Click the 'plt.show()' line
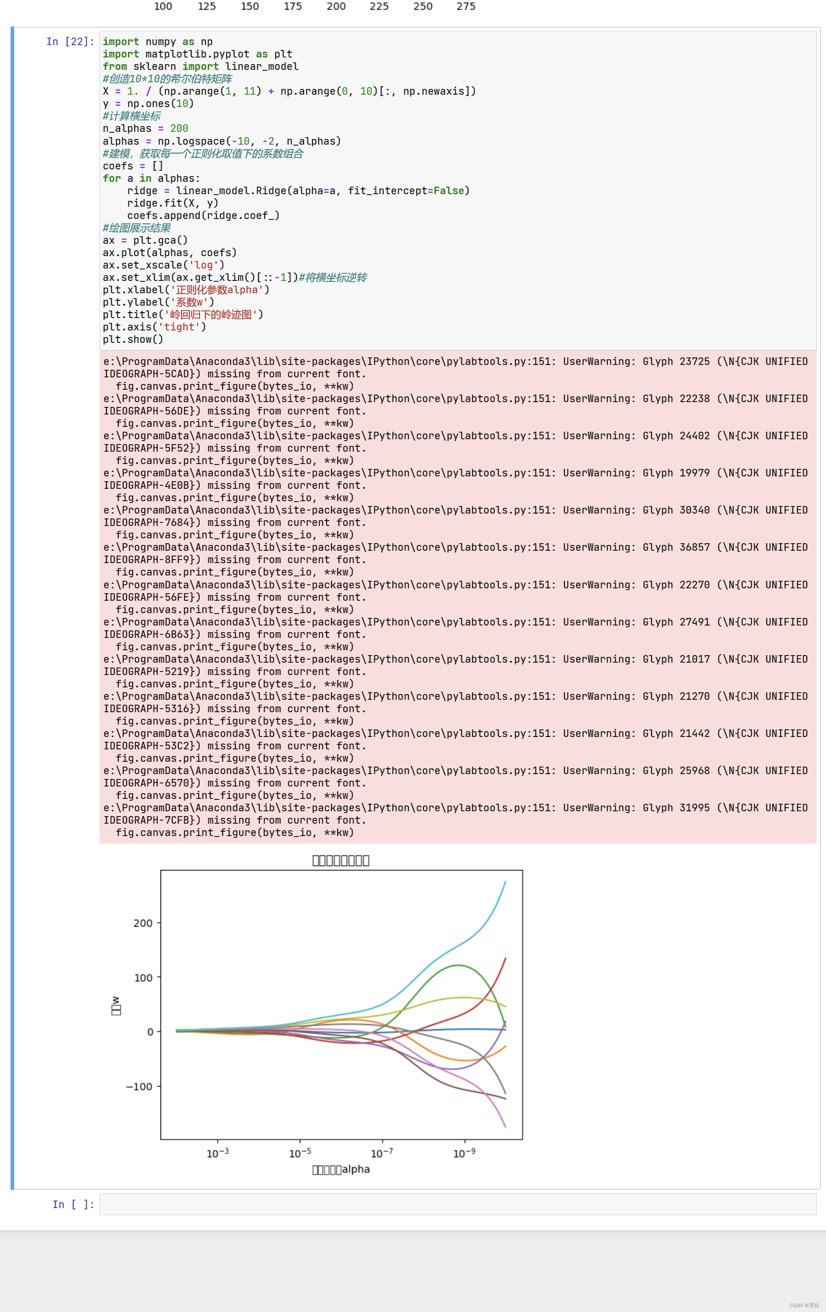This screenshot has height=1312, width=826. 133,339
